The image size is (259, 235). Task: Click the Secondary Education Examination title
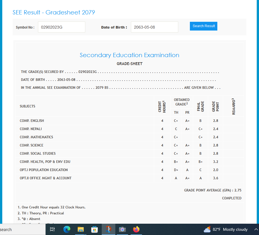(x=129, y=55)
